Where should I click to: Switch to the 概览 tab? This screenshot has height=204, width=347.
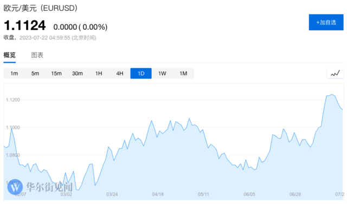pos(10,55)
